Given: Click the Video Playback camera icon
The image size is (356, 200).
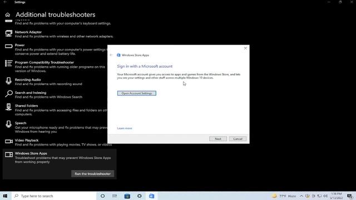Looking at the screenshot, I should 9,142.
